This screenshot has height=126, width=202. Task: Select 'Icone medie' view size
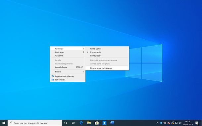pyautogui.click(x=107, y=52)
